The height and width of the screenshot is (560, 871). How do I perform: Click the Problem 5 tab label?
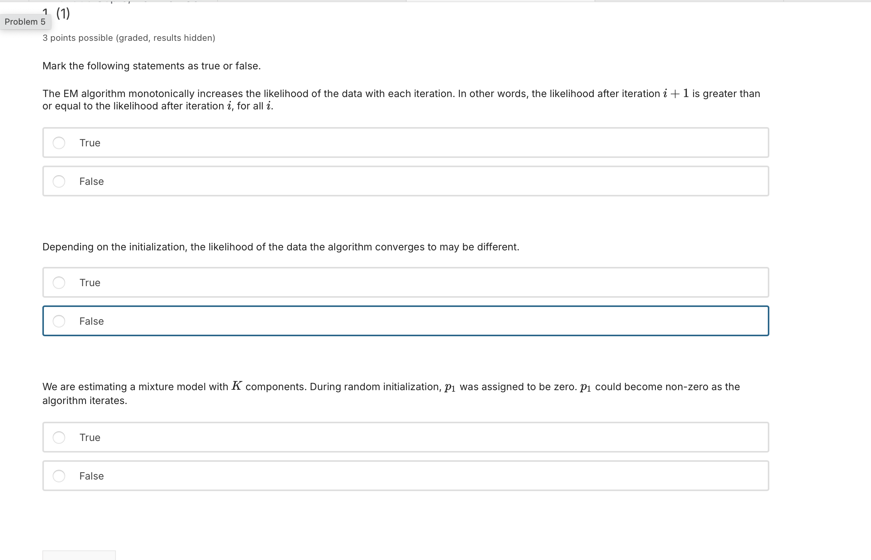pyautogui.click(x=25, y=22)
